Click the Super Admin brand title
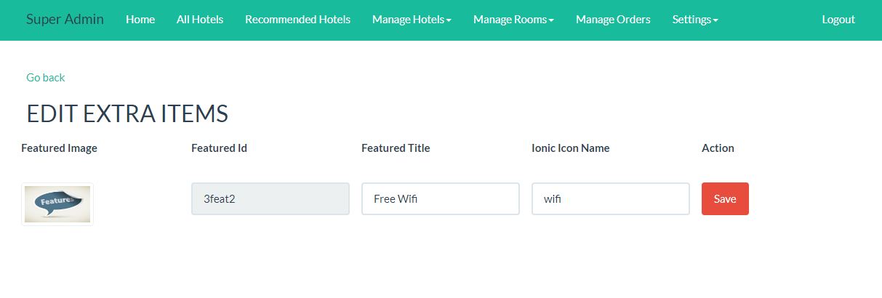The image size is (882, 298). click(65, 20)
